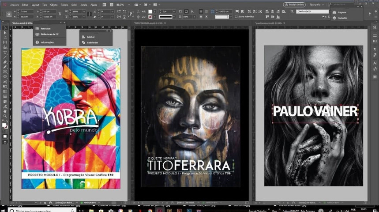Open Adobe Stock search magnifier

(x=330, y=4)
